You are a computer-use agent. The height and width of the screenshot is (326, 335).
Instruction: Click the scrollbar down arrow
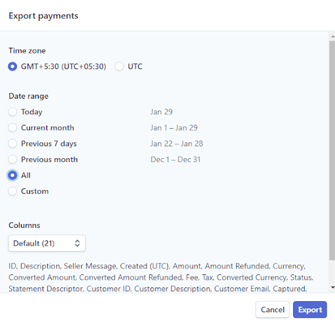[x=332, y=287]
